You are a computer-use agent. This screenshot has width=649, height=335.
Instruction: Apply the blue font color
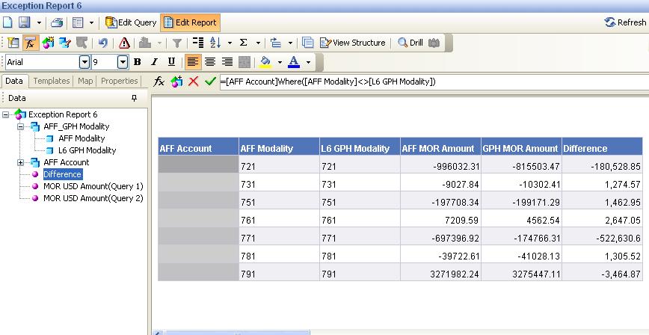pos(294,62)
